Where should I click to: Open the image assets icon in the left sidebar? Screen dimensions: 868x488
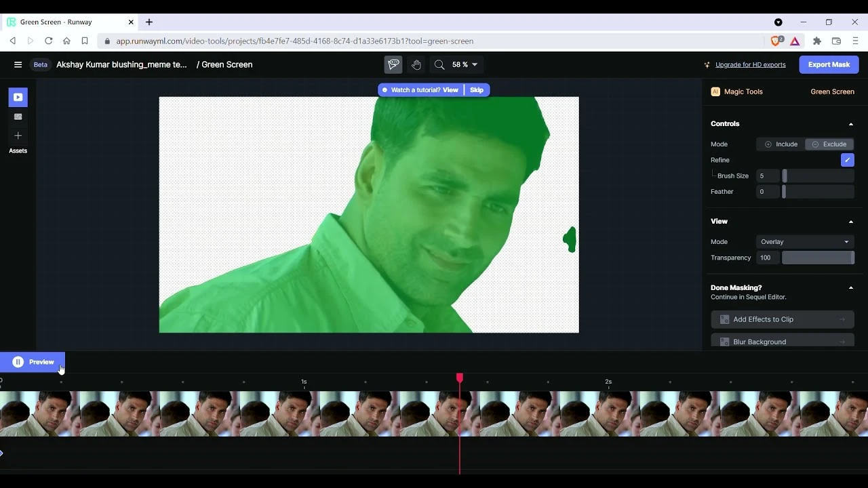18,117
